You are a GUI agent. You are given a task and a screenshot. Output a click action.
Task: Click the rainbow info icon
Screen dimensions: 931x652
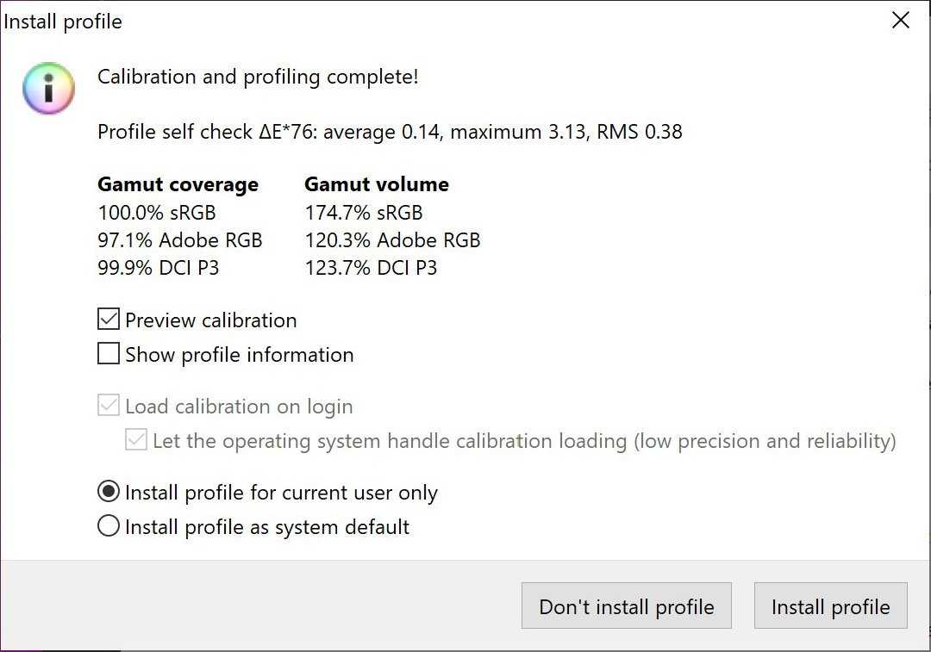tap(49, 88)
